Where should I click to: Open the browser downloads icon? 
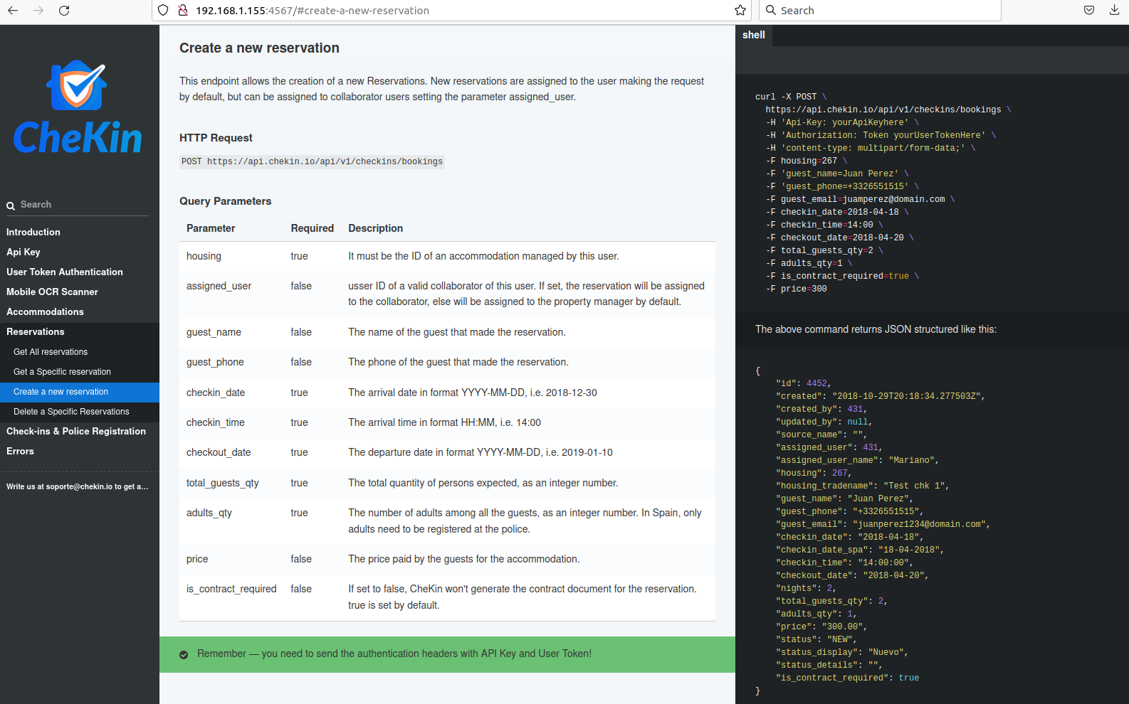pyautogui.click(x=1114, y=11)
